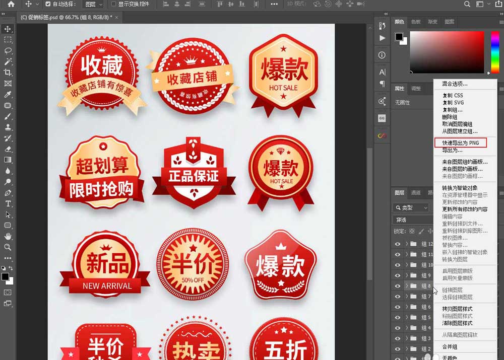Viewport: 504px width, 360px height.
Task: Open the 穿透 blend mode dropdown
Action: [413, 220]
